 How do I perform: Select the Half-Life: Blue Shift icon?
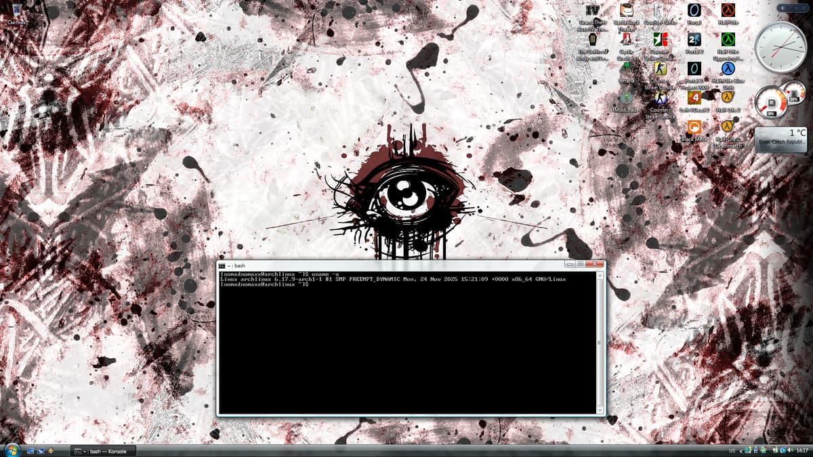click(x=728, y=70)
